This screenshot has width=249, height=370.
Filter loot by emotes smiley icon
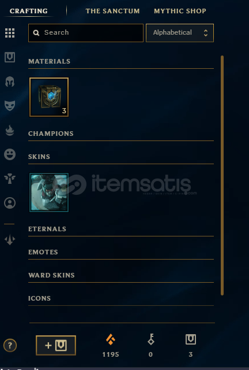click(10, 154)
